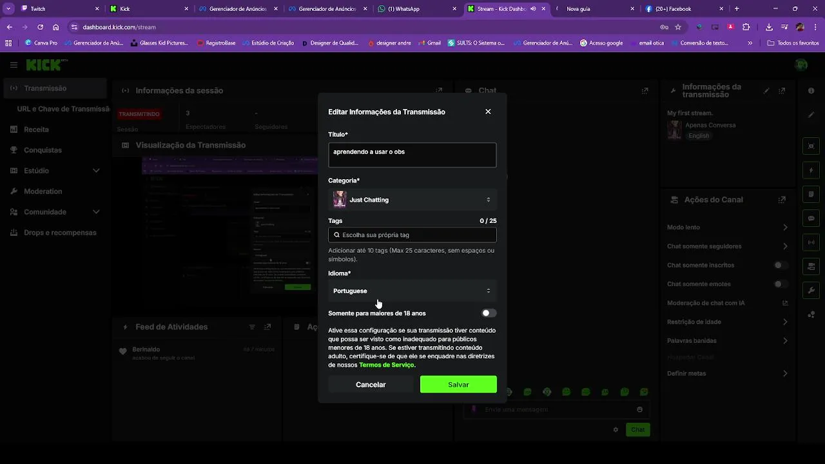Click the browser reload button
825x464 pixels.
40,27
